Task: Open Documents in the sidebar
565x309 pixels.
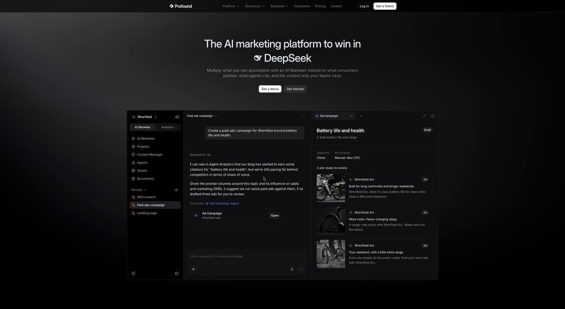Action: pos(155,179)
